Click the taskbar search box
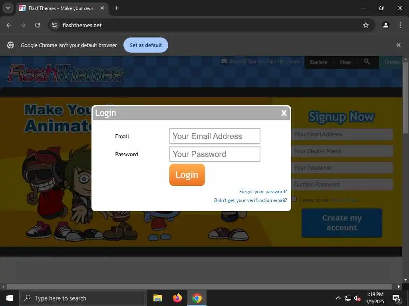This screenshot has width=409, height=306. (83, 298)
